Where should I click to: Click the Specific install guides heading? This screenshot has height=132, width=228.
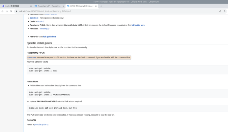coord(39,43)
